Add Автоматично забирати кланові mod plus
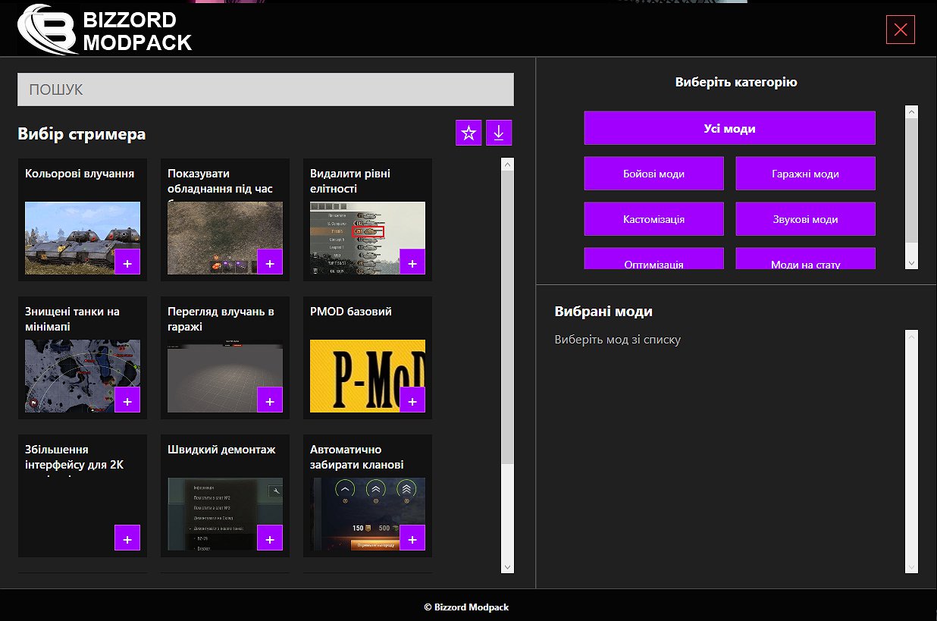Image resolution: width=937 pixels, height=621 pixels. coord(412,538)
